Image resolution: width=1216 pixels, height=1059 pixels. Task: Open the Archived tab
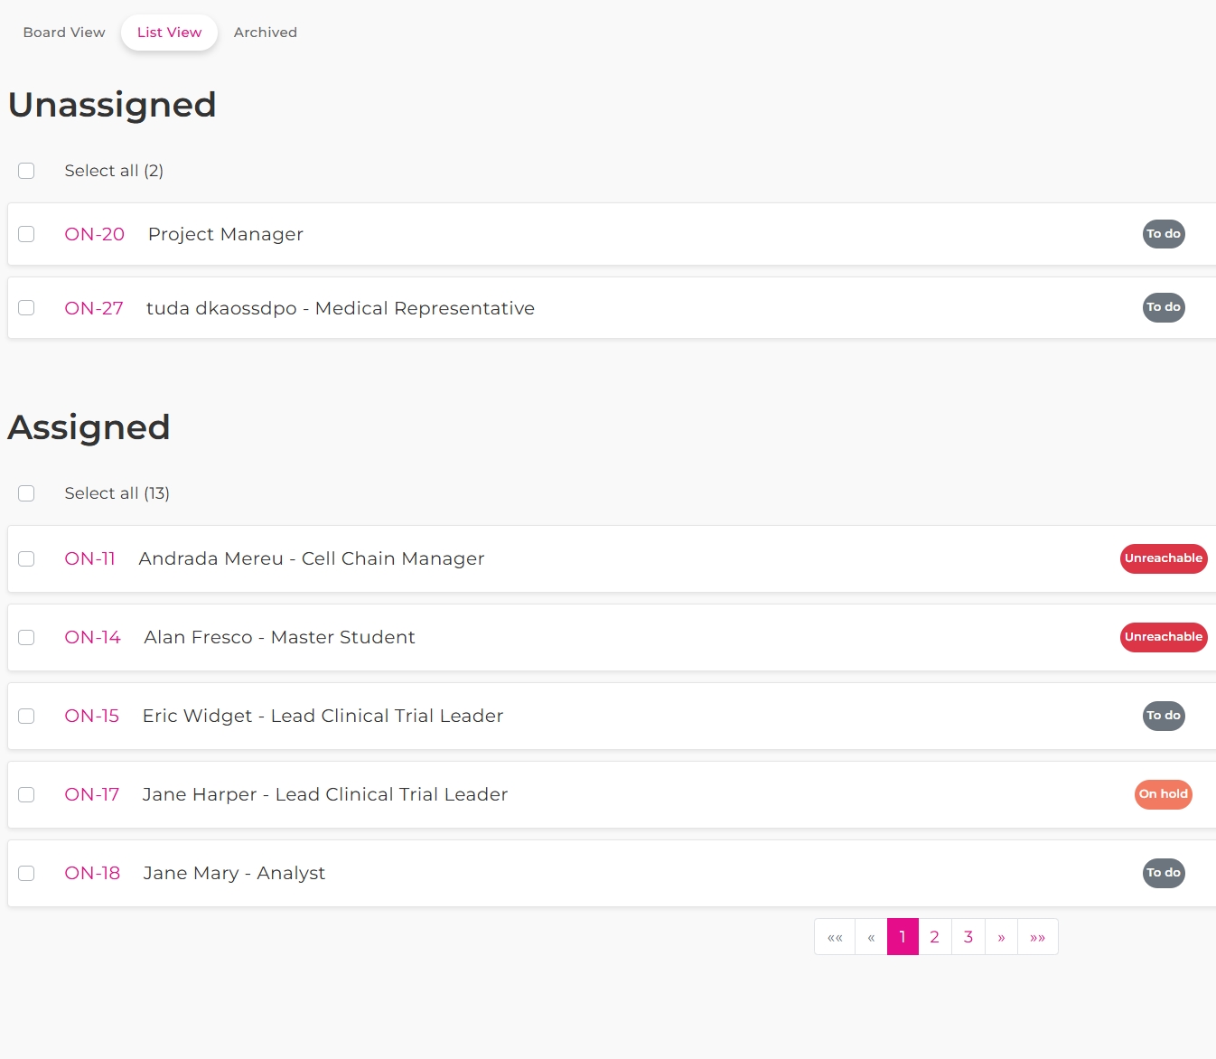click(265, 33)
